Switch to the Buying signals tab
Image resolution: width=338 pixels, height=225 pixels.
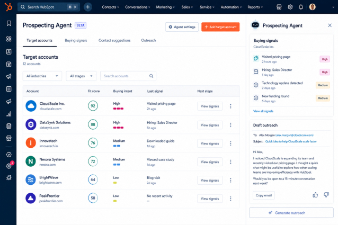tap(76, 40)
